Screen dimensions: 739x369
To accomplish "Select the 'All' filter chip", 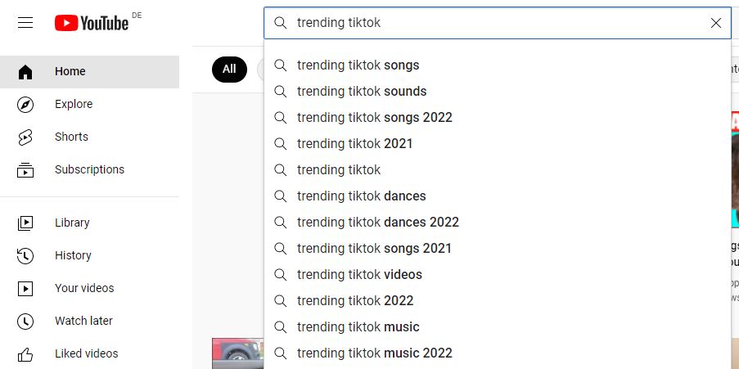I will 229,69.
